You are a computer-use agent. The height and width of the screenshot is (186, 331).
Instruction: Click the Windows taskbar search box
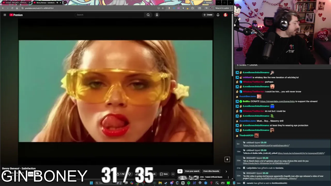pyautogui.click(x=109, y=183)
